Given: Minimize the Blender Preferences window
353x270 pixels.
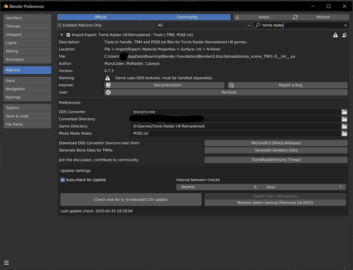Looking at the screenshot, I should pos(313,6).
